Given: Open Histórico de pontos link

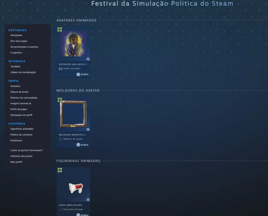Looking at the screenshot, I should tap(21, 156).
